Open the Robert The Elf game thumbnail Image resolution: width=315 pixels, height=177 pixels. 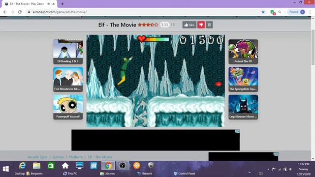point(243,52)
